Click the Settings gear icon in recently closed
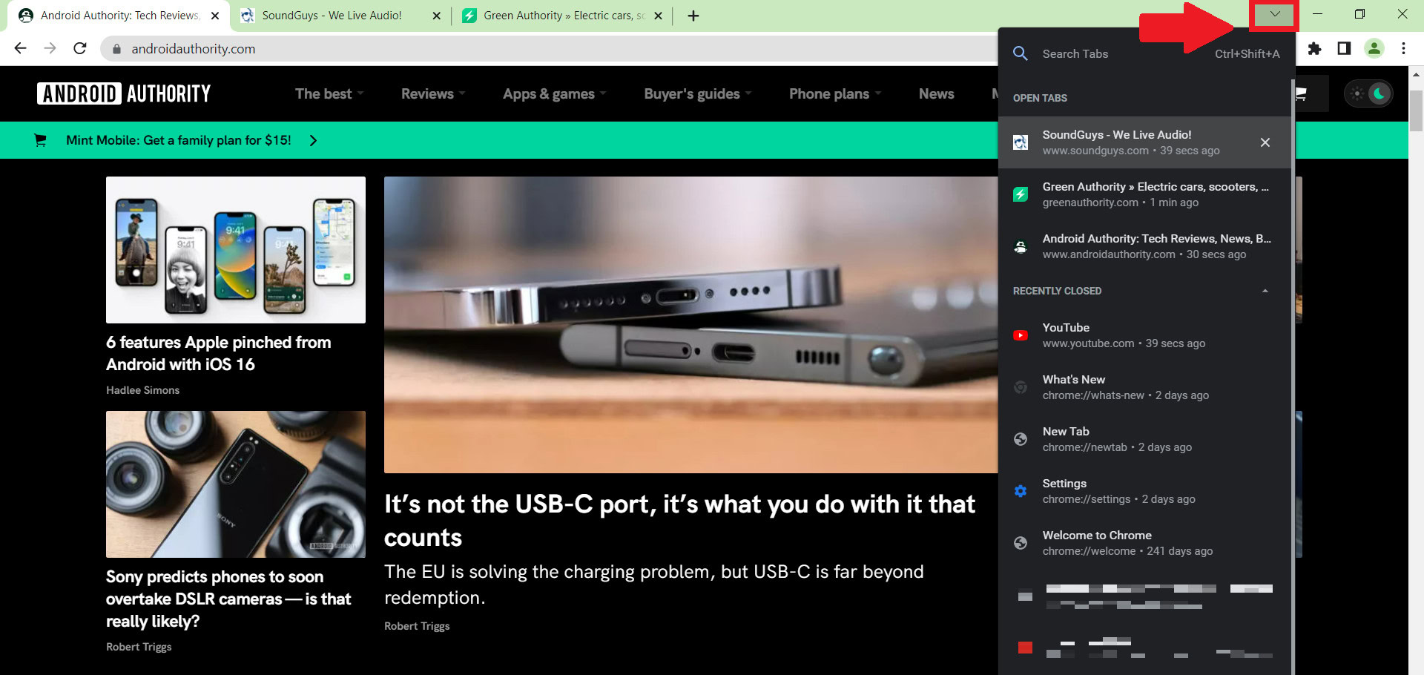This screenshot has height=675, width=1424. 1021,491
